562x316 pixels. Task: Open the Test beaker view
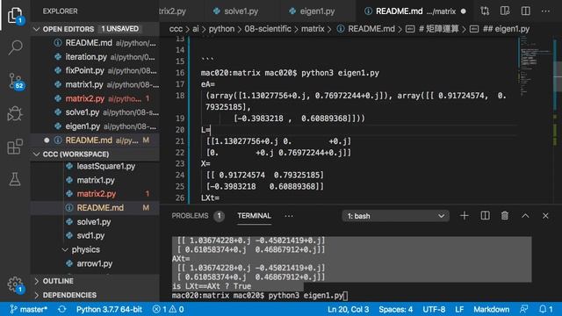[15, 179]
